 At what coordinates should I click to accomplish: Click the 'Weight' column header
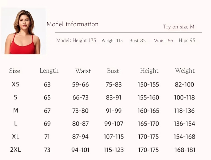(185, 71)
